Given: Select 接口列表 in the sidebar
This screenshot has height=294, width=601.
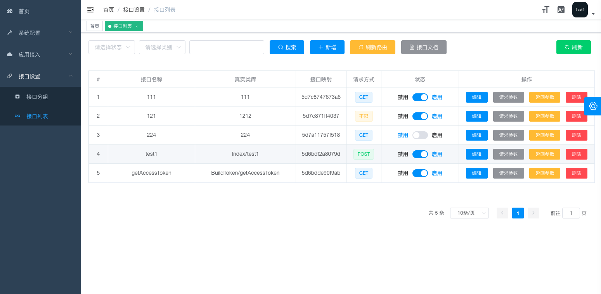Looking at the screenshot, I should pos(40,116).
